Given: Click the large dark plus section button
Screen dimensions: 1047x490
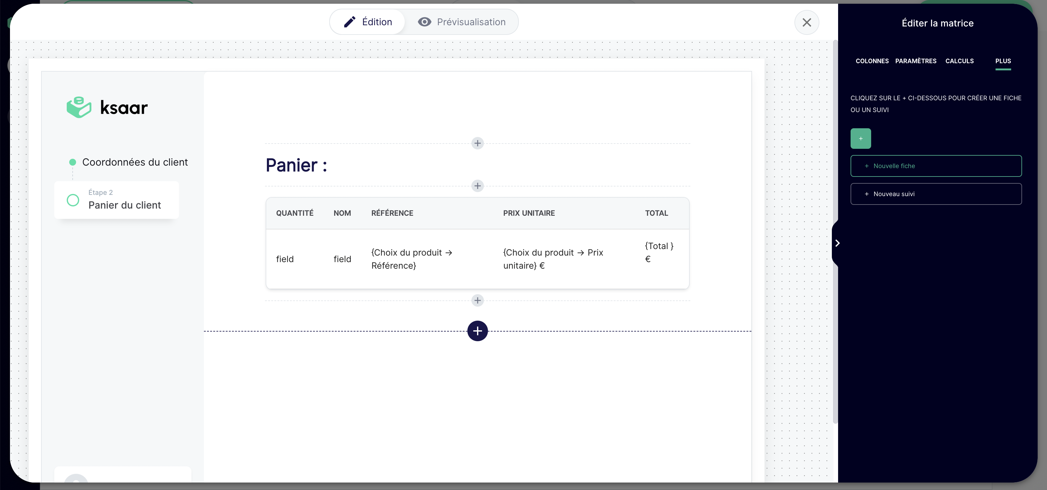Looking at the screenshot, I should 477,331.
